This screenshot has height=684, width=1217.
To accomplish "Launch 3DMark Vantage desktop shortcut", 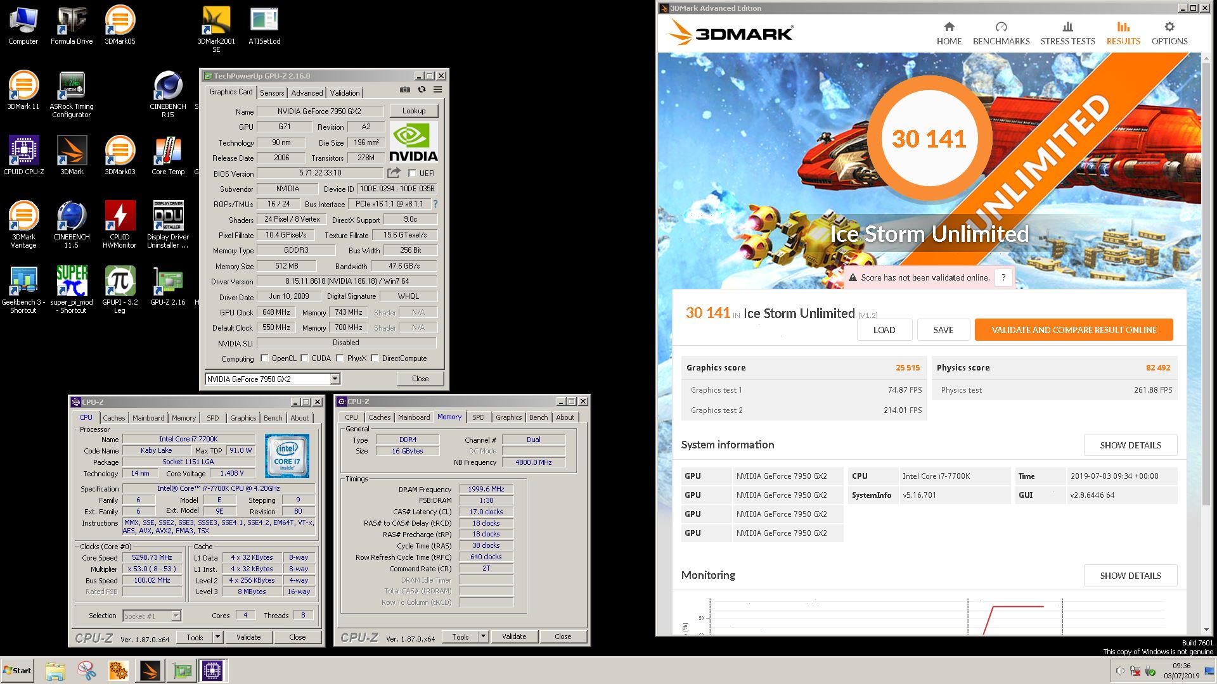I will click(23, 225).
